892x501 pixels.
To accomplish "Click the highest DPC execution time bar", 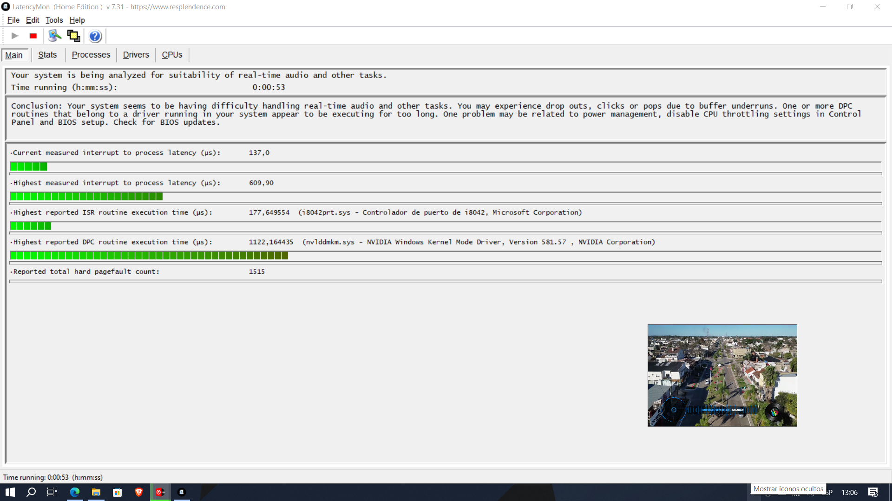I will click(x=149, y=256).
